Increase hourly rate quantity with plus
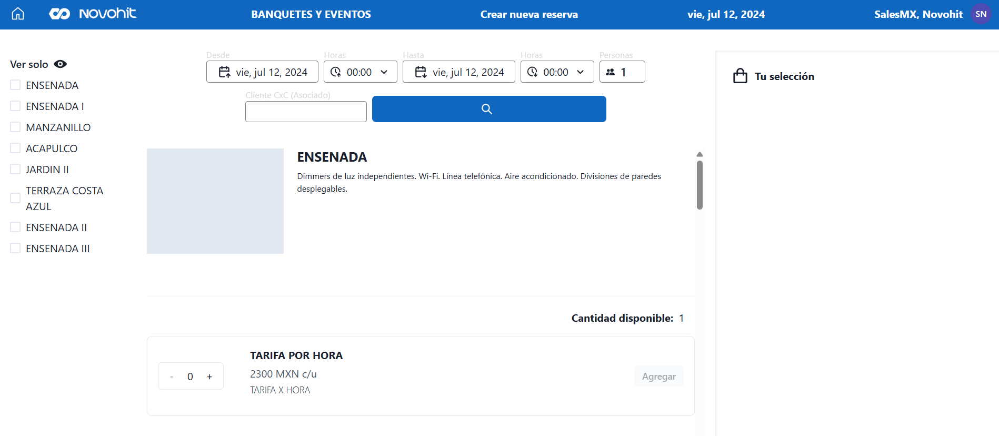This screenshot has height=436, width=999. tap(209, 376)
